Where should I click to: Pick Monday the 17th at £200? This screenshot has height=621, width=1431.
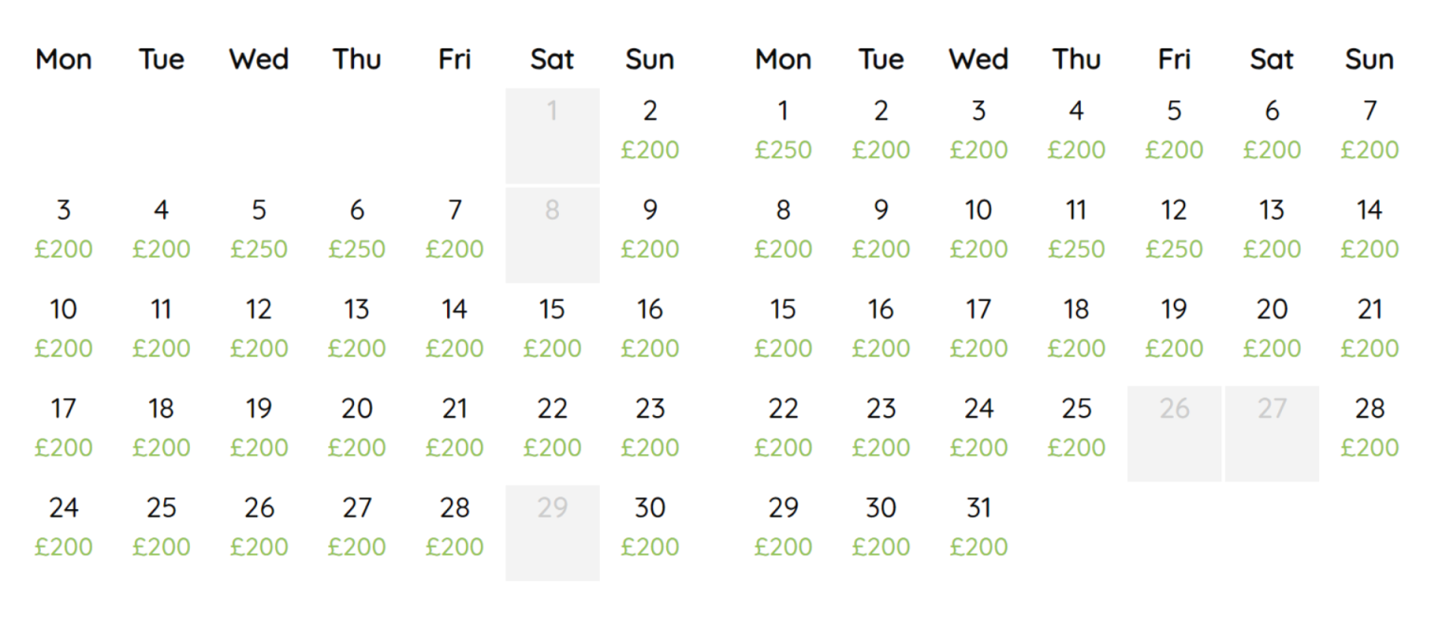pos(63,427)
